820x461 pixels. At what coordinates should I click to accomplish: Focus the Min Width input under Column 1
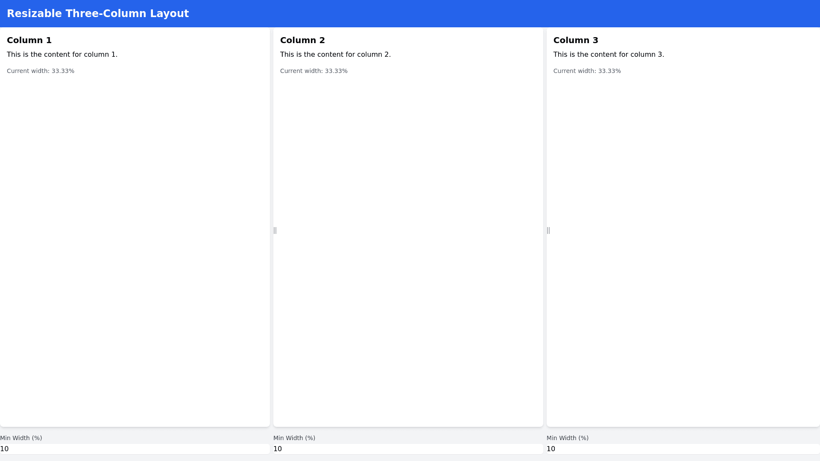(135, 449)
